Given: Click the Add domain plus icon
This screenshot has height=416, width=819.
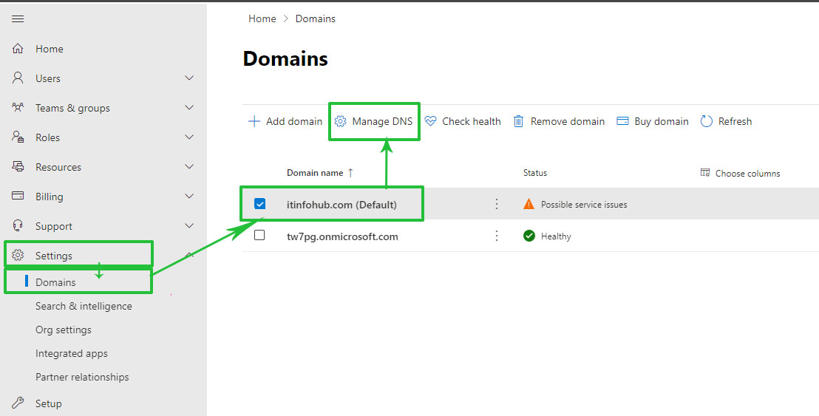Looking at the screenshot, I should [254, 122].
